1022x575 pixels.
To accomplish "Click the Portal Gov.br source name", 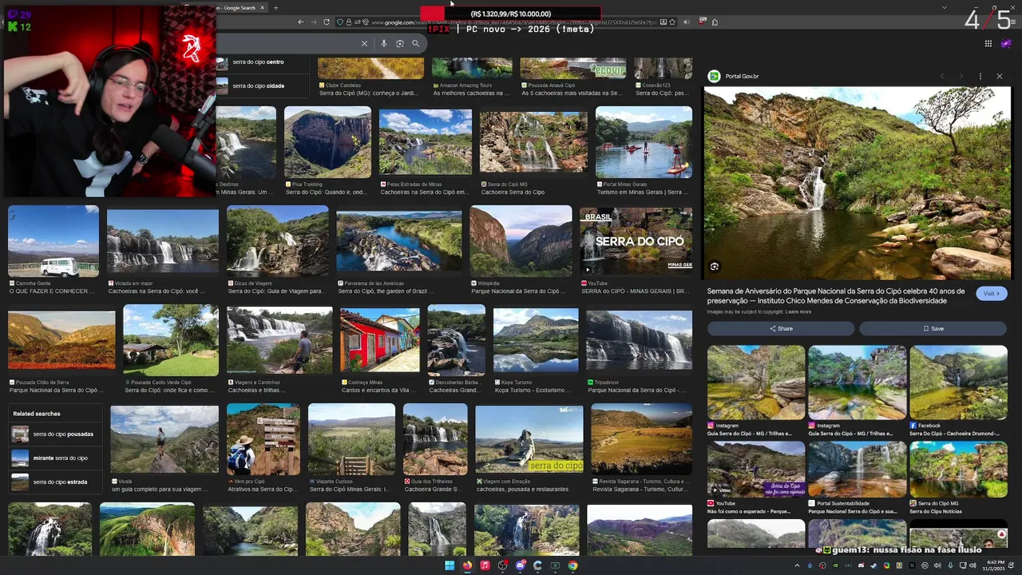I will point(742,77).
